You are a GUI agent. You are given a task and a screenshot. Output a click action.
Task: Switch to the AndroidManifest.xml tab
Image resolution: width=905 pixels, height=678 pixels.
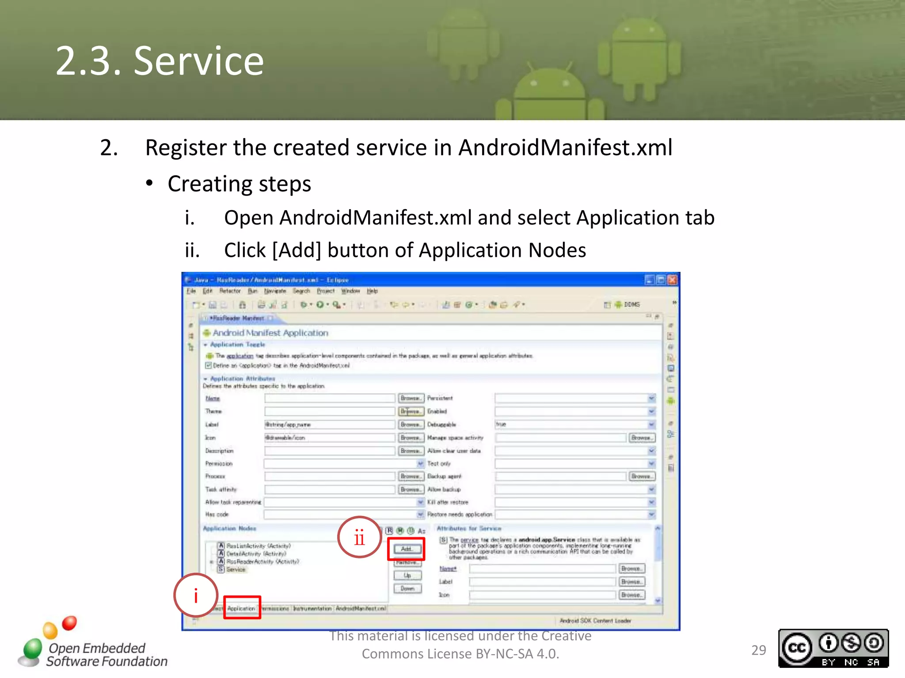[x=361, y=608]
